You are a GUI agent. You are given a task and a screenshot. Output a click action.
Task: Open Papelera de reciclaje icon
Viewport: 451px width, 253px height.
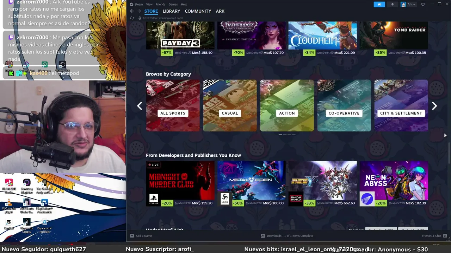pos(44,226)
